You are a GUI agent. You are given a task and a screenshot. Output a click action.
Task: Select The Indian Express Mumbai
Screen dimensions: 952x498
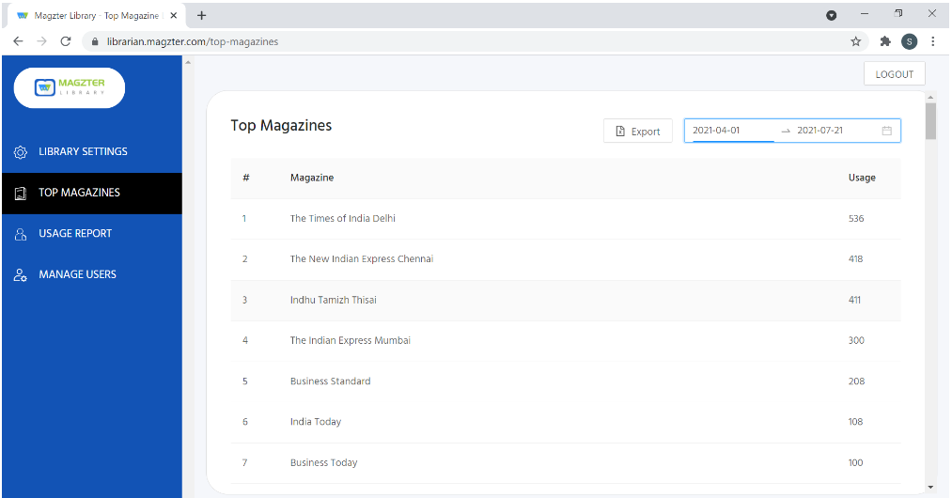(x=565, y=341)
